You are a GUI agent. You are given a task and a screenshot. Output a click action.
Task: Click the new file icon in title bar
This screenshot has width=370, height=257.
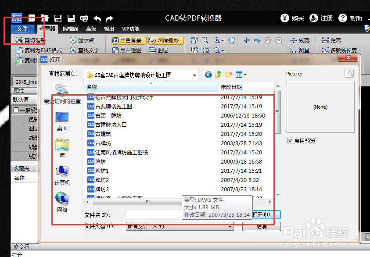pos(32,18)
